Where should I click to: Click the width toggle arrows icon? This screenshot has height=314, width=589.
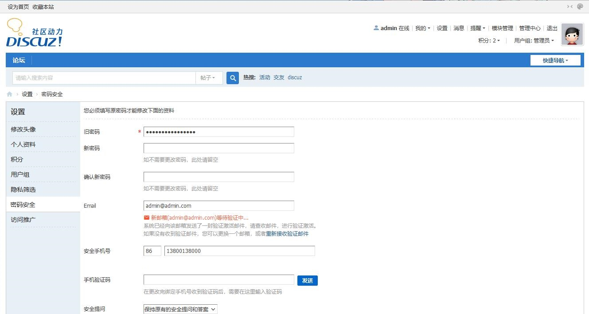coord(569,7)
